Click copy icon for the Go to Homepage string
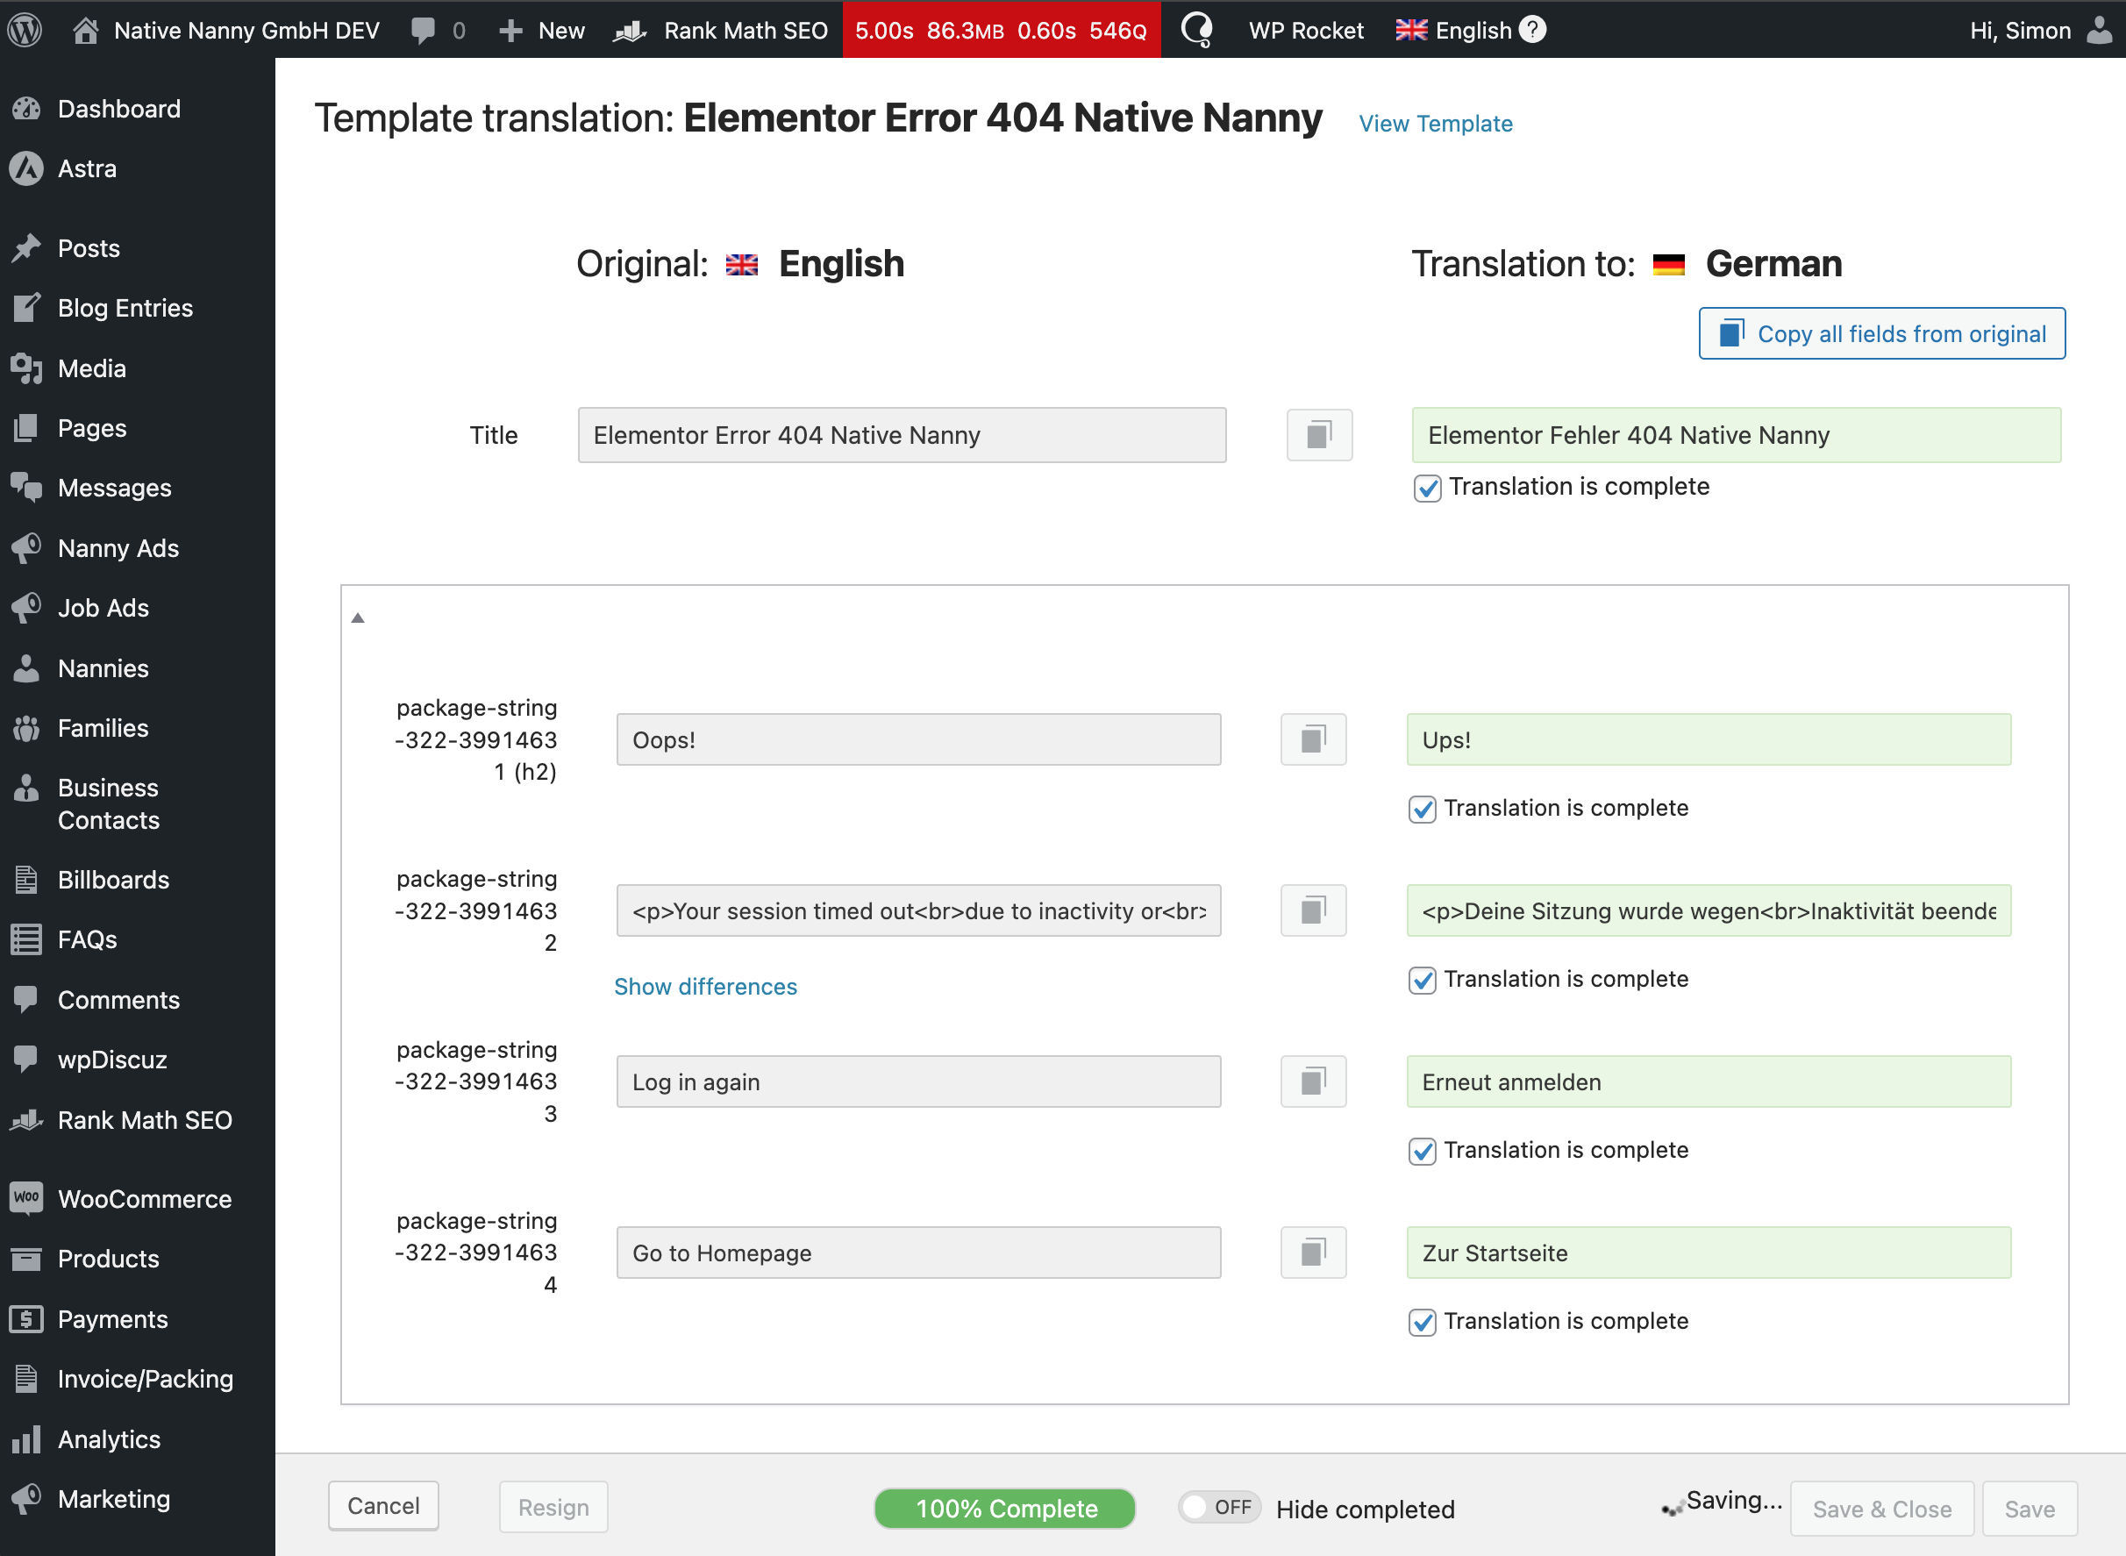The height and width of the screenshot is (1556, 2126). (1313, 1253)
